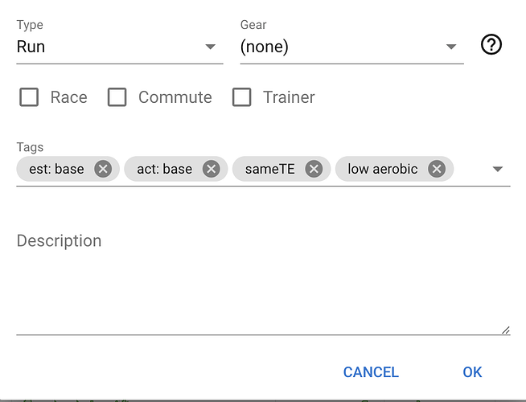Expand the Gear dropdown showing (none)
Screen dimensions: 526x402
click(x=352, y=47)
